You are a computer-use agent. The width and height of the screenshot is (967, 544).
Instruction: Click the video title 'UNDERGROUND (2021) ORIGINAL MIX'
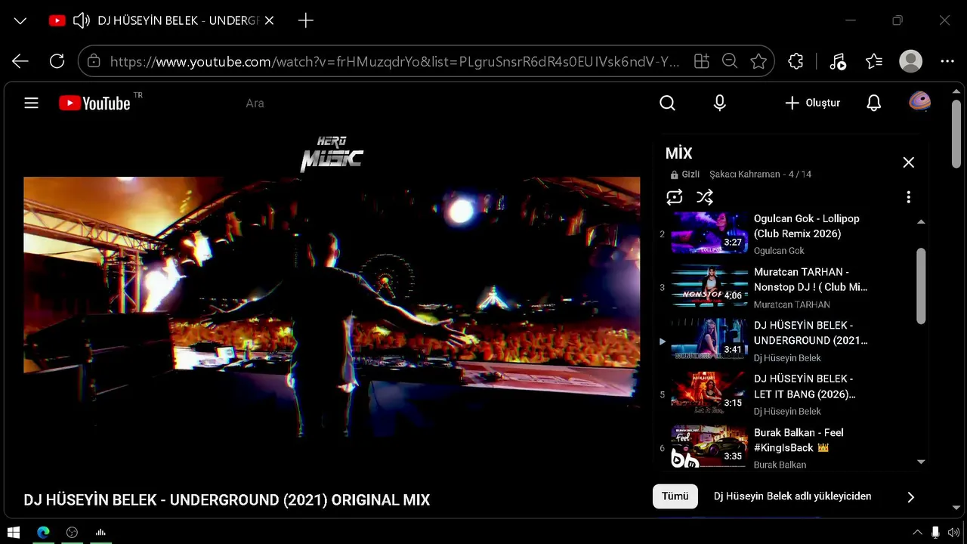pyautogui.click(x=300, y=500)
